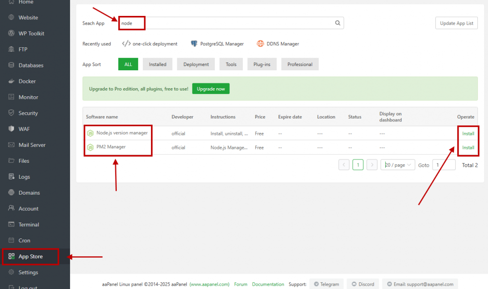The width and height of the screenshot is (488, 289).
Task: Switch to the Deployment filter tab
Action: (x=196, y=64)
